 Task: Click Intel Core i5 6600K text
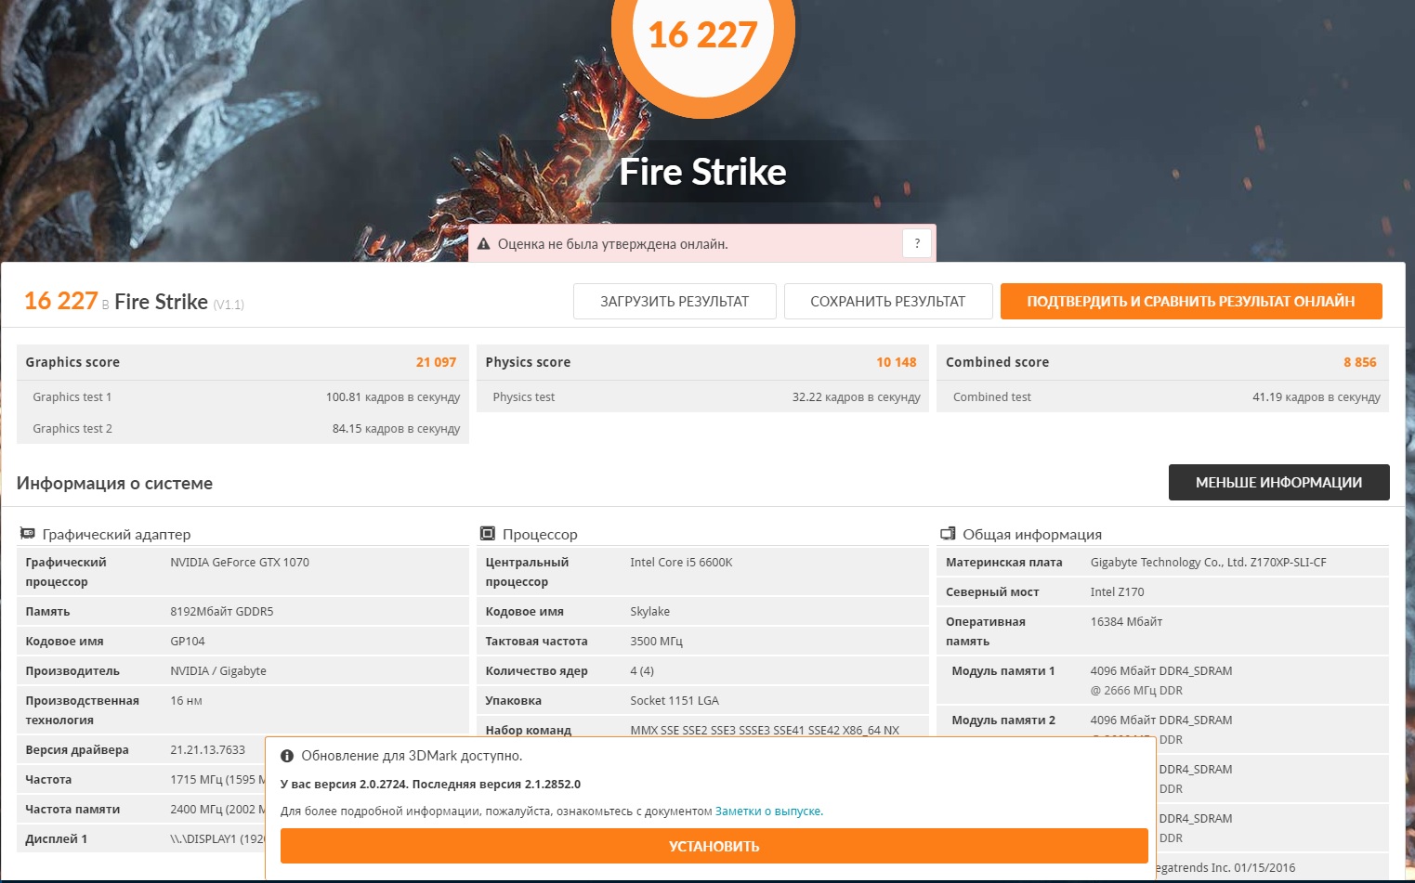681,562
